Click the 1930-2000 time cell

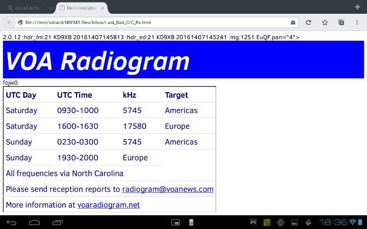pos(78,158)
